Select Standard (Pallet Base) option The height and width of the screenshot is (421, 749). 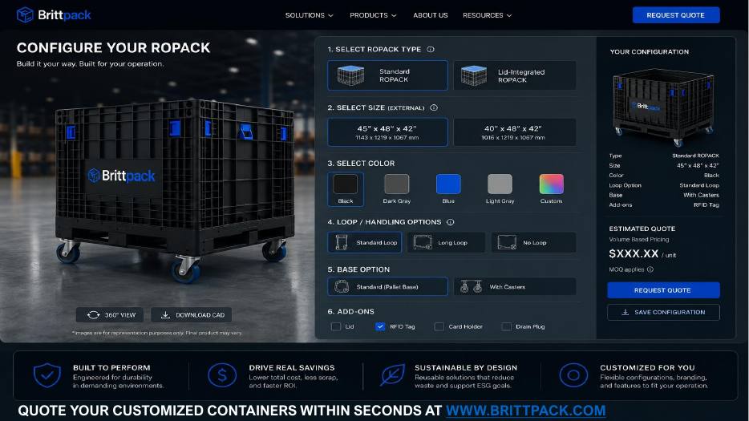click(387, 287)
